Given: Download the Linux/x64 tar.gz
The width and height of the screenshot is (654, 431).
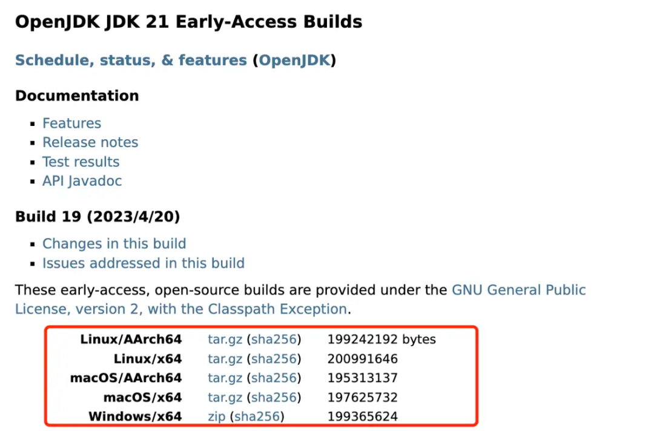Looking at the screenshot, I should (x=225, y=359).
